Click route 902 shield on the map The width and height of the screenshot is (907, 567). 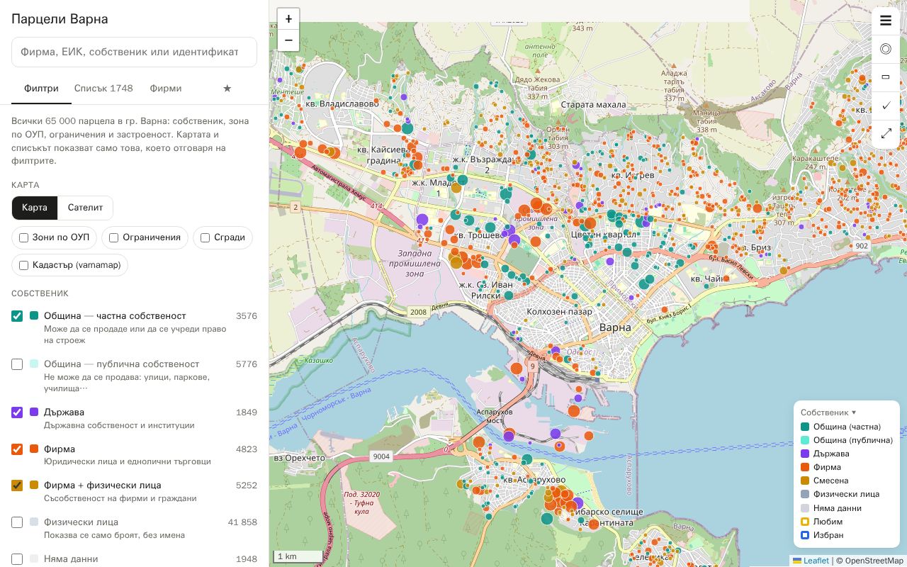(861, 246)
